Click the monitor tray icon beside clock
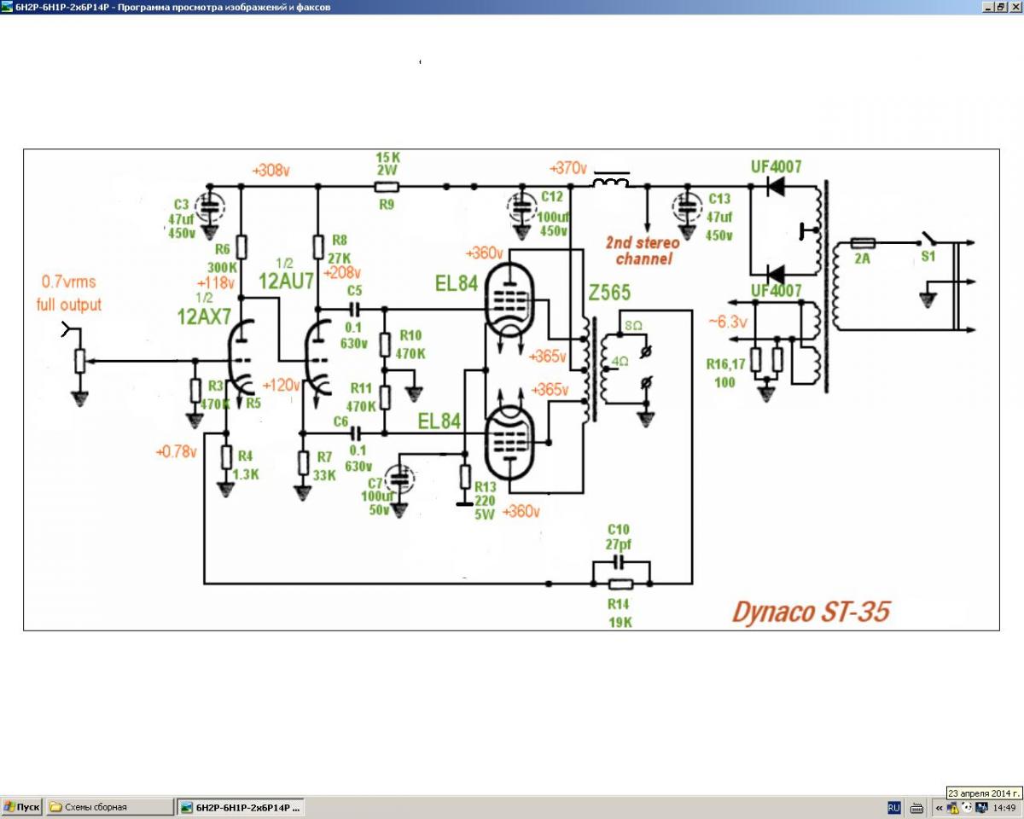Screen dimensions: 1024x819 click(981, 807)
